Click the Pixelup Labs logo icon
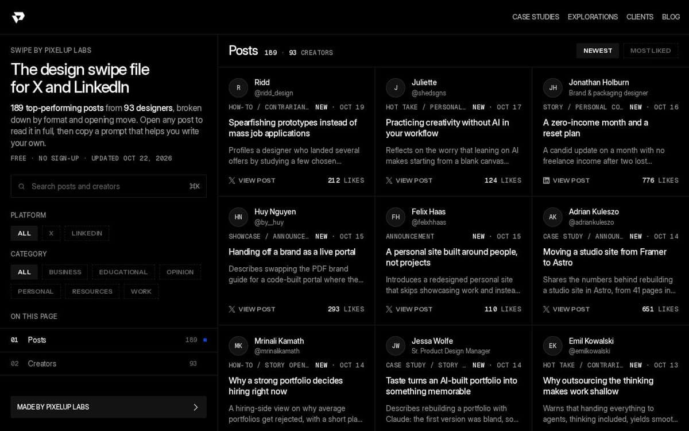 tap(18, 17)
